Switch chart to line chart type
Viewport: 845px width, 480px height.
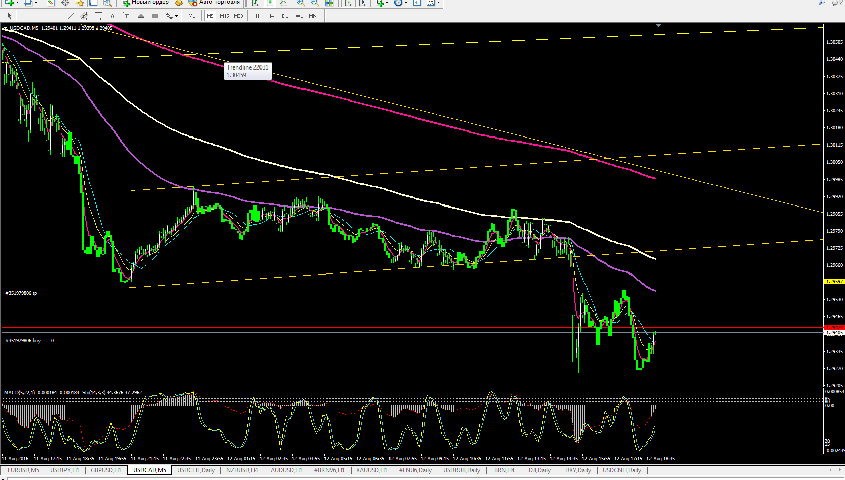point(284,3)
